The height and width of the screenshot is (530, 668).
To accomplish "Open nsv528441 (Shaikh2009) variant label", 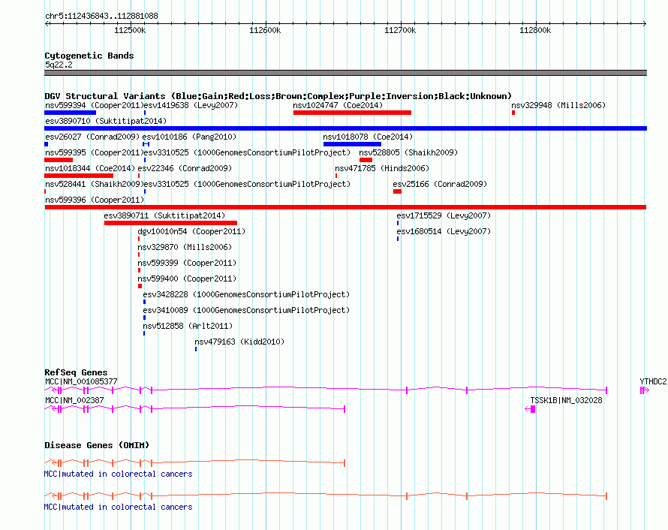I will pyautogui.click(x=94, y=184).
